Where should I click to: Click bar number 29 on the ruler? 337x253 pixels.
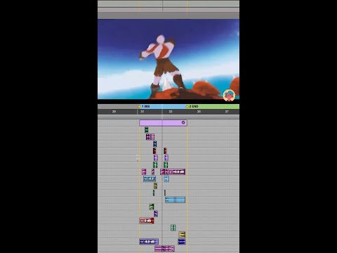coord(114,112)
